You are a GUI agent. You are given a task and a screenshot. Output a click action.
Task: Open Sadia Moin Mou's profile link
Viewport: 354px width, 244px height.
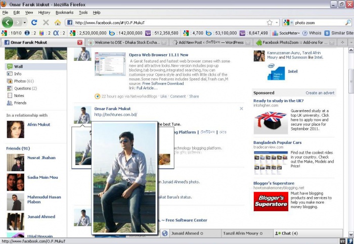tap(42, 177)
